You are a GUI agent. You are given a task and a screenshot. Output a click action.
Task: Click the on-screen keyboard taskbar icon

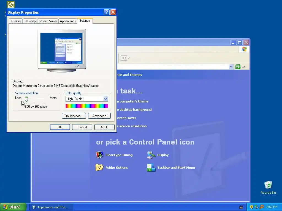pyautogui.click(x=241, y=207)
